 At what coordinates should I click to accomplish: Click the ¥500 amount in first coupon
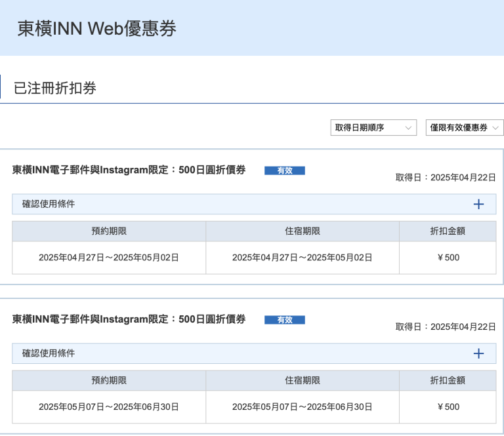(x=448, y=258)
